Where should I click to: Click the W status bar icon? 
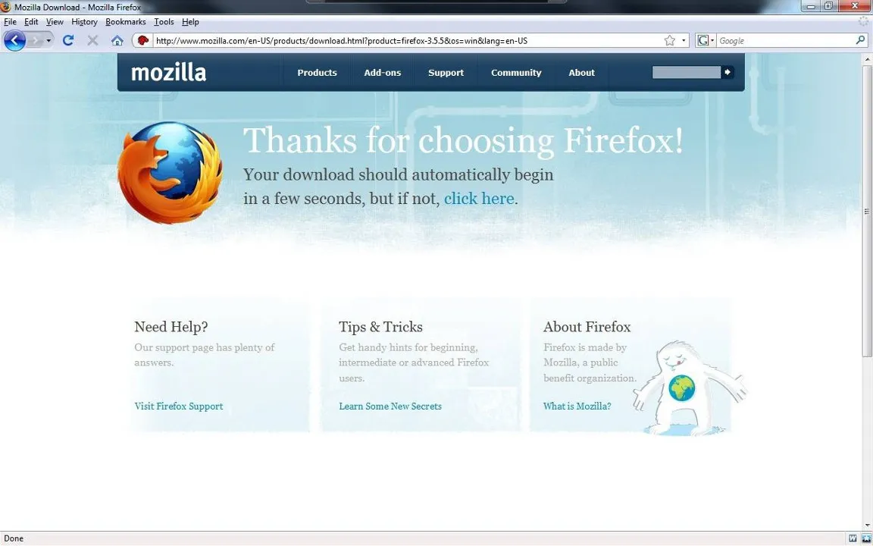(x=853, y=538)
